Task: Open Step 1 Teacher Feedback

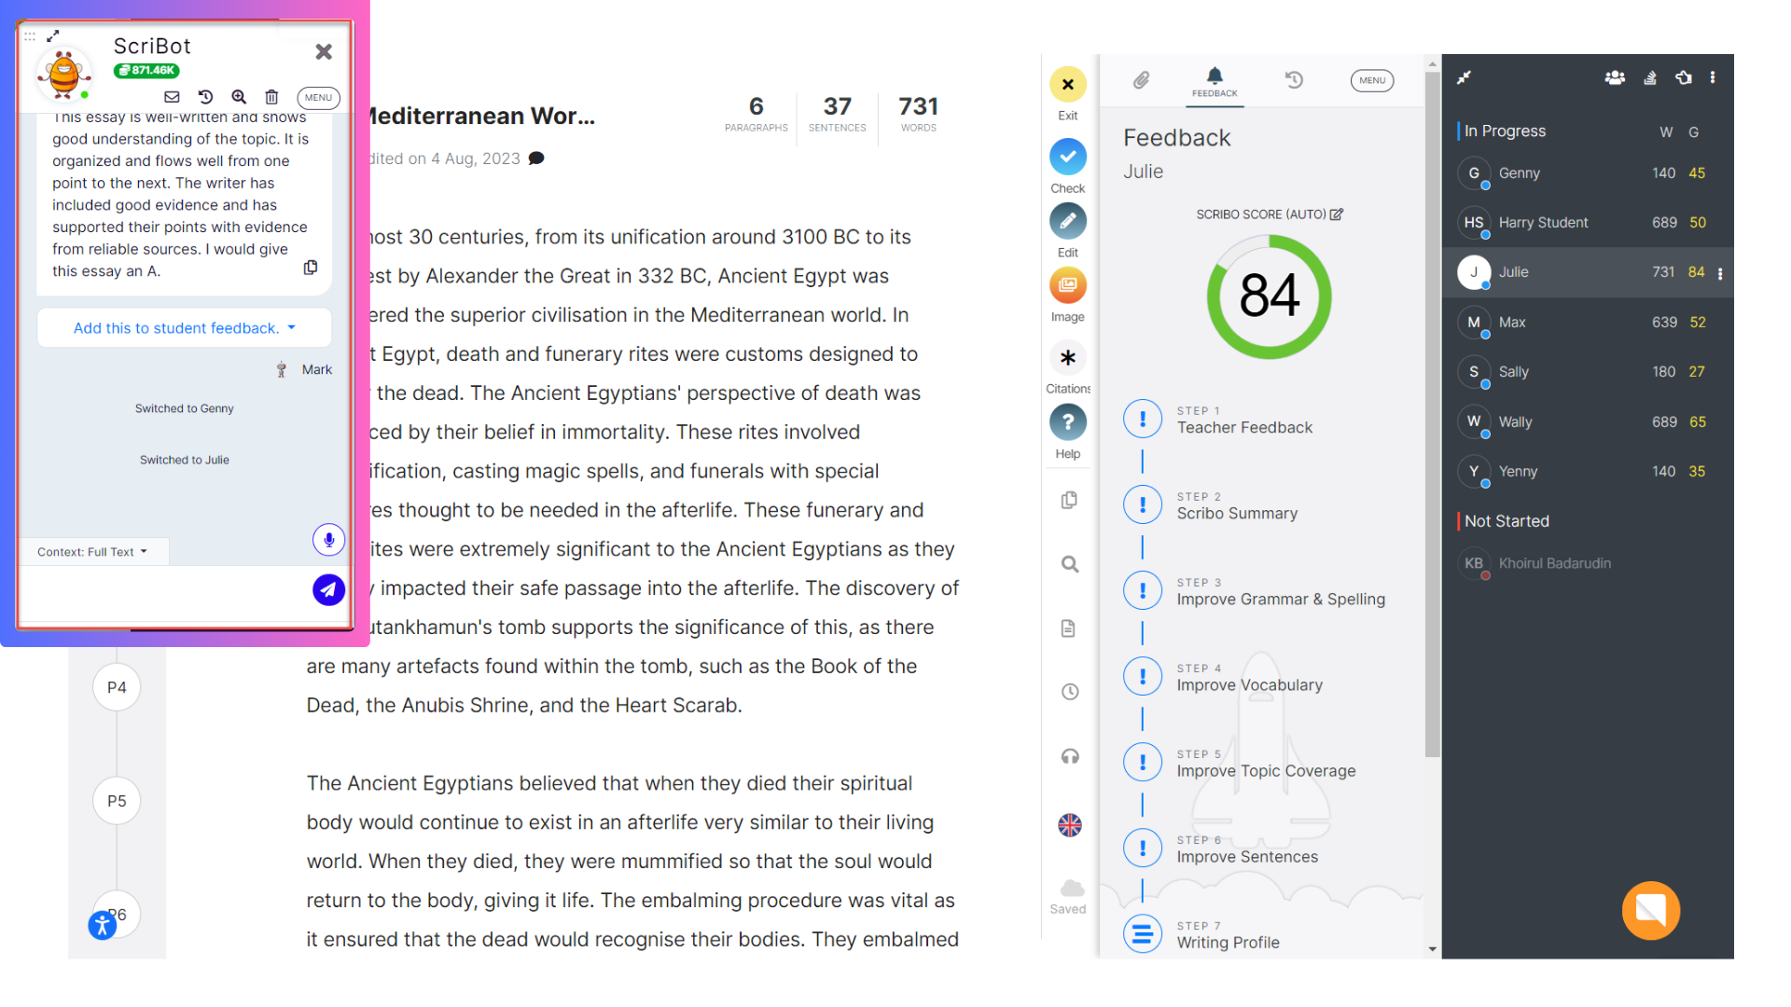Action: click(x=1243, y=421)
